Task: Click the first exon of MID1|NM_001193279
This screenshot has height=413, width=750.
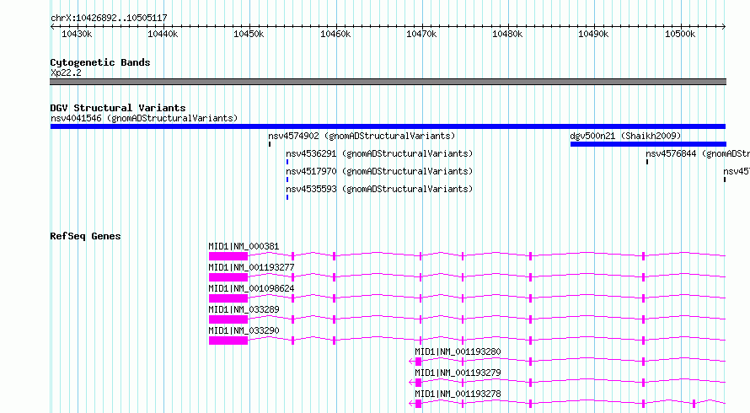Action: [x=419, y=383]
